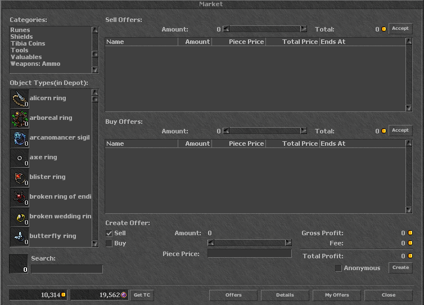Focus the Search input field

coord(66,269)
